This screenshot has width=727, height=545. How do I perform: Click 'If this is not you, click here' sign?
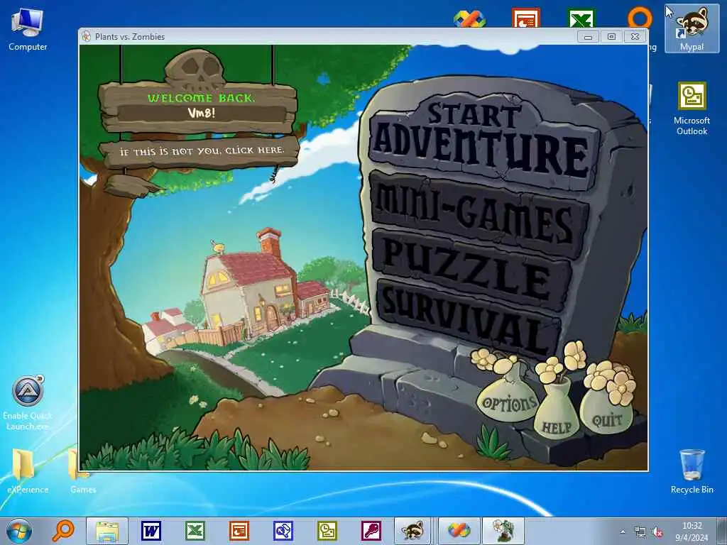(x=201, y=151)
